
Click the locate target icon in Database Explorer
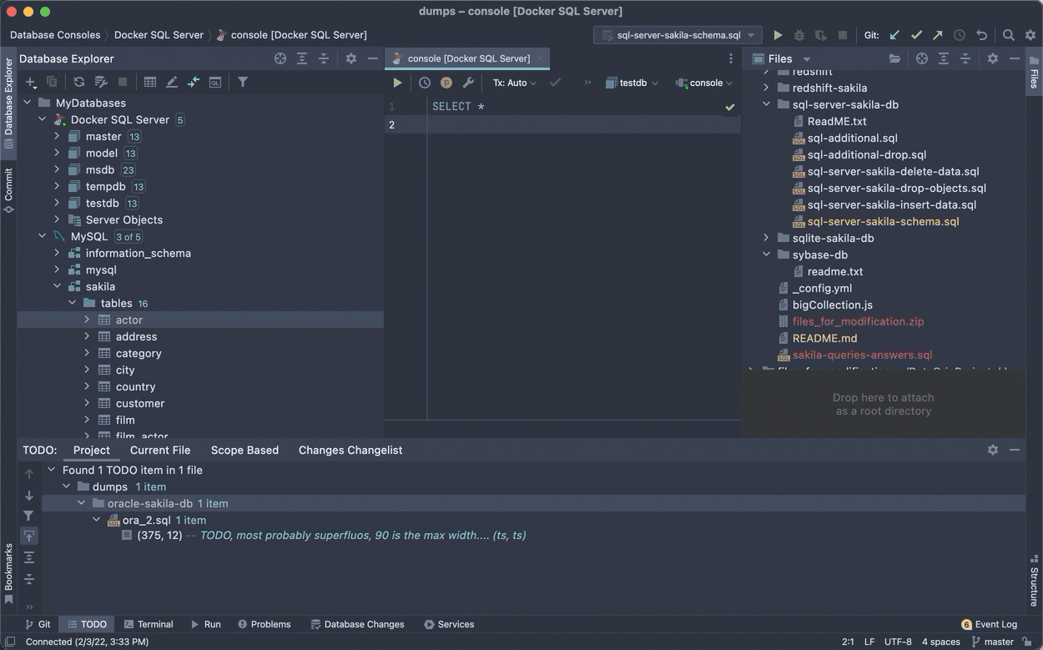pyautogui.click(x=280, y=58)
